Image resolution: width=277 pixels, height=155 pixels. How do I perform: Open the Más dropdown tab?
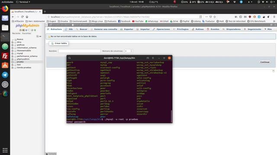(268, 29)
